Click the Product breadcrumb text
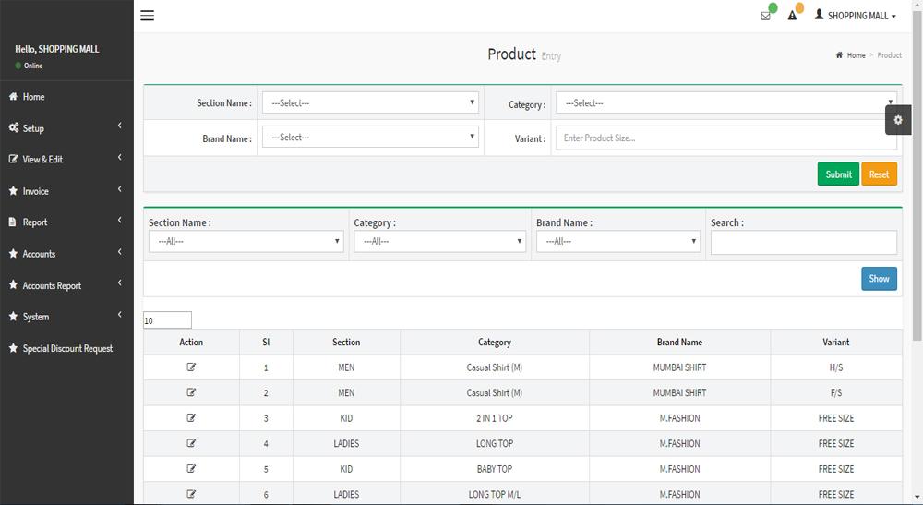This screenshot has width=923, height=505. (890, 55)
